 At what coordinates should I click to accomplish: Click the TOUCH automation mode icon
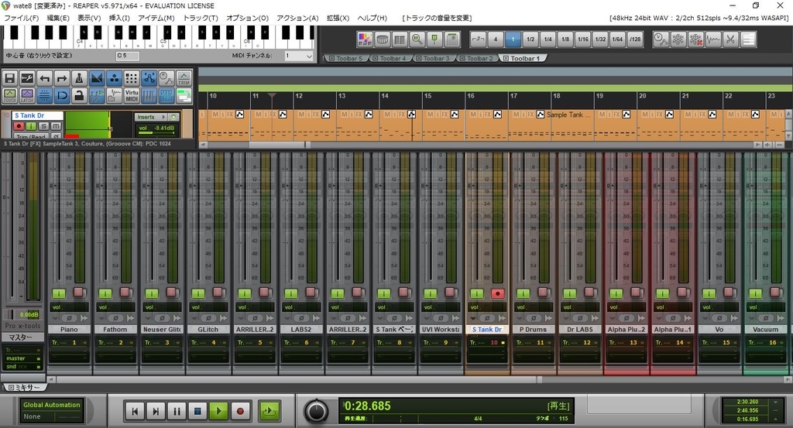click(x=9, y=95)
